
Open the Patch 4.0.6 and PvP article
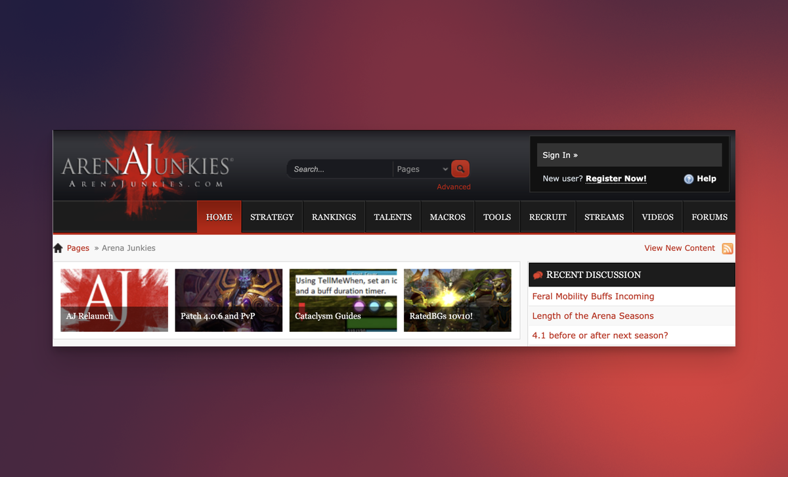(x=229, y=300)
